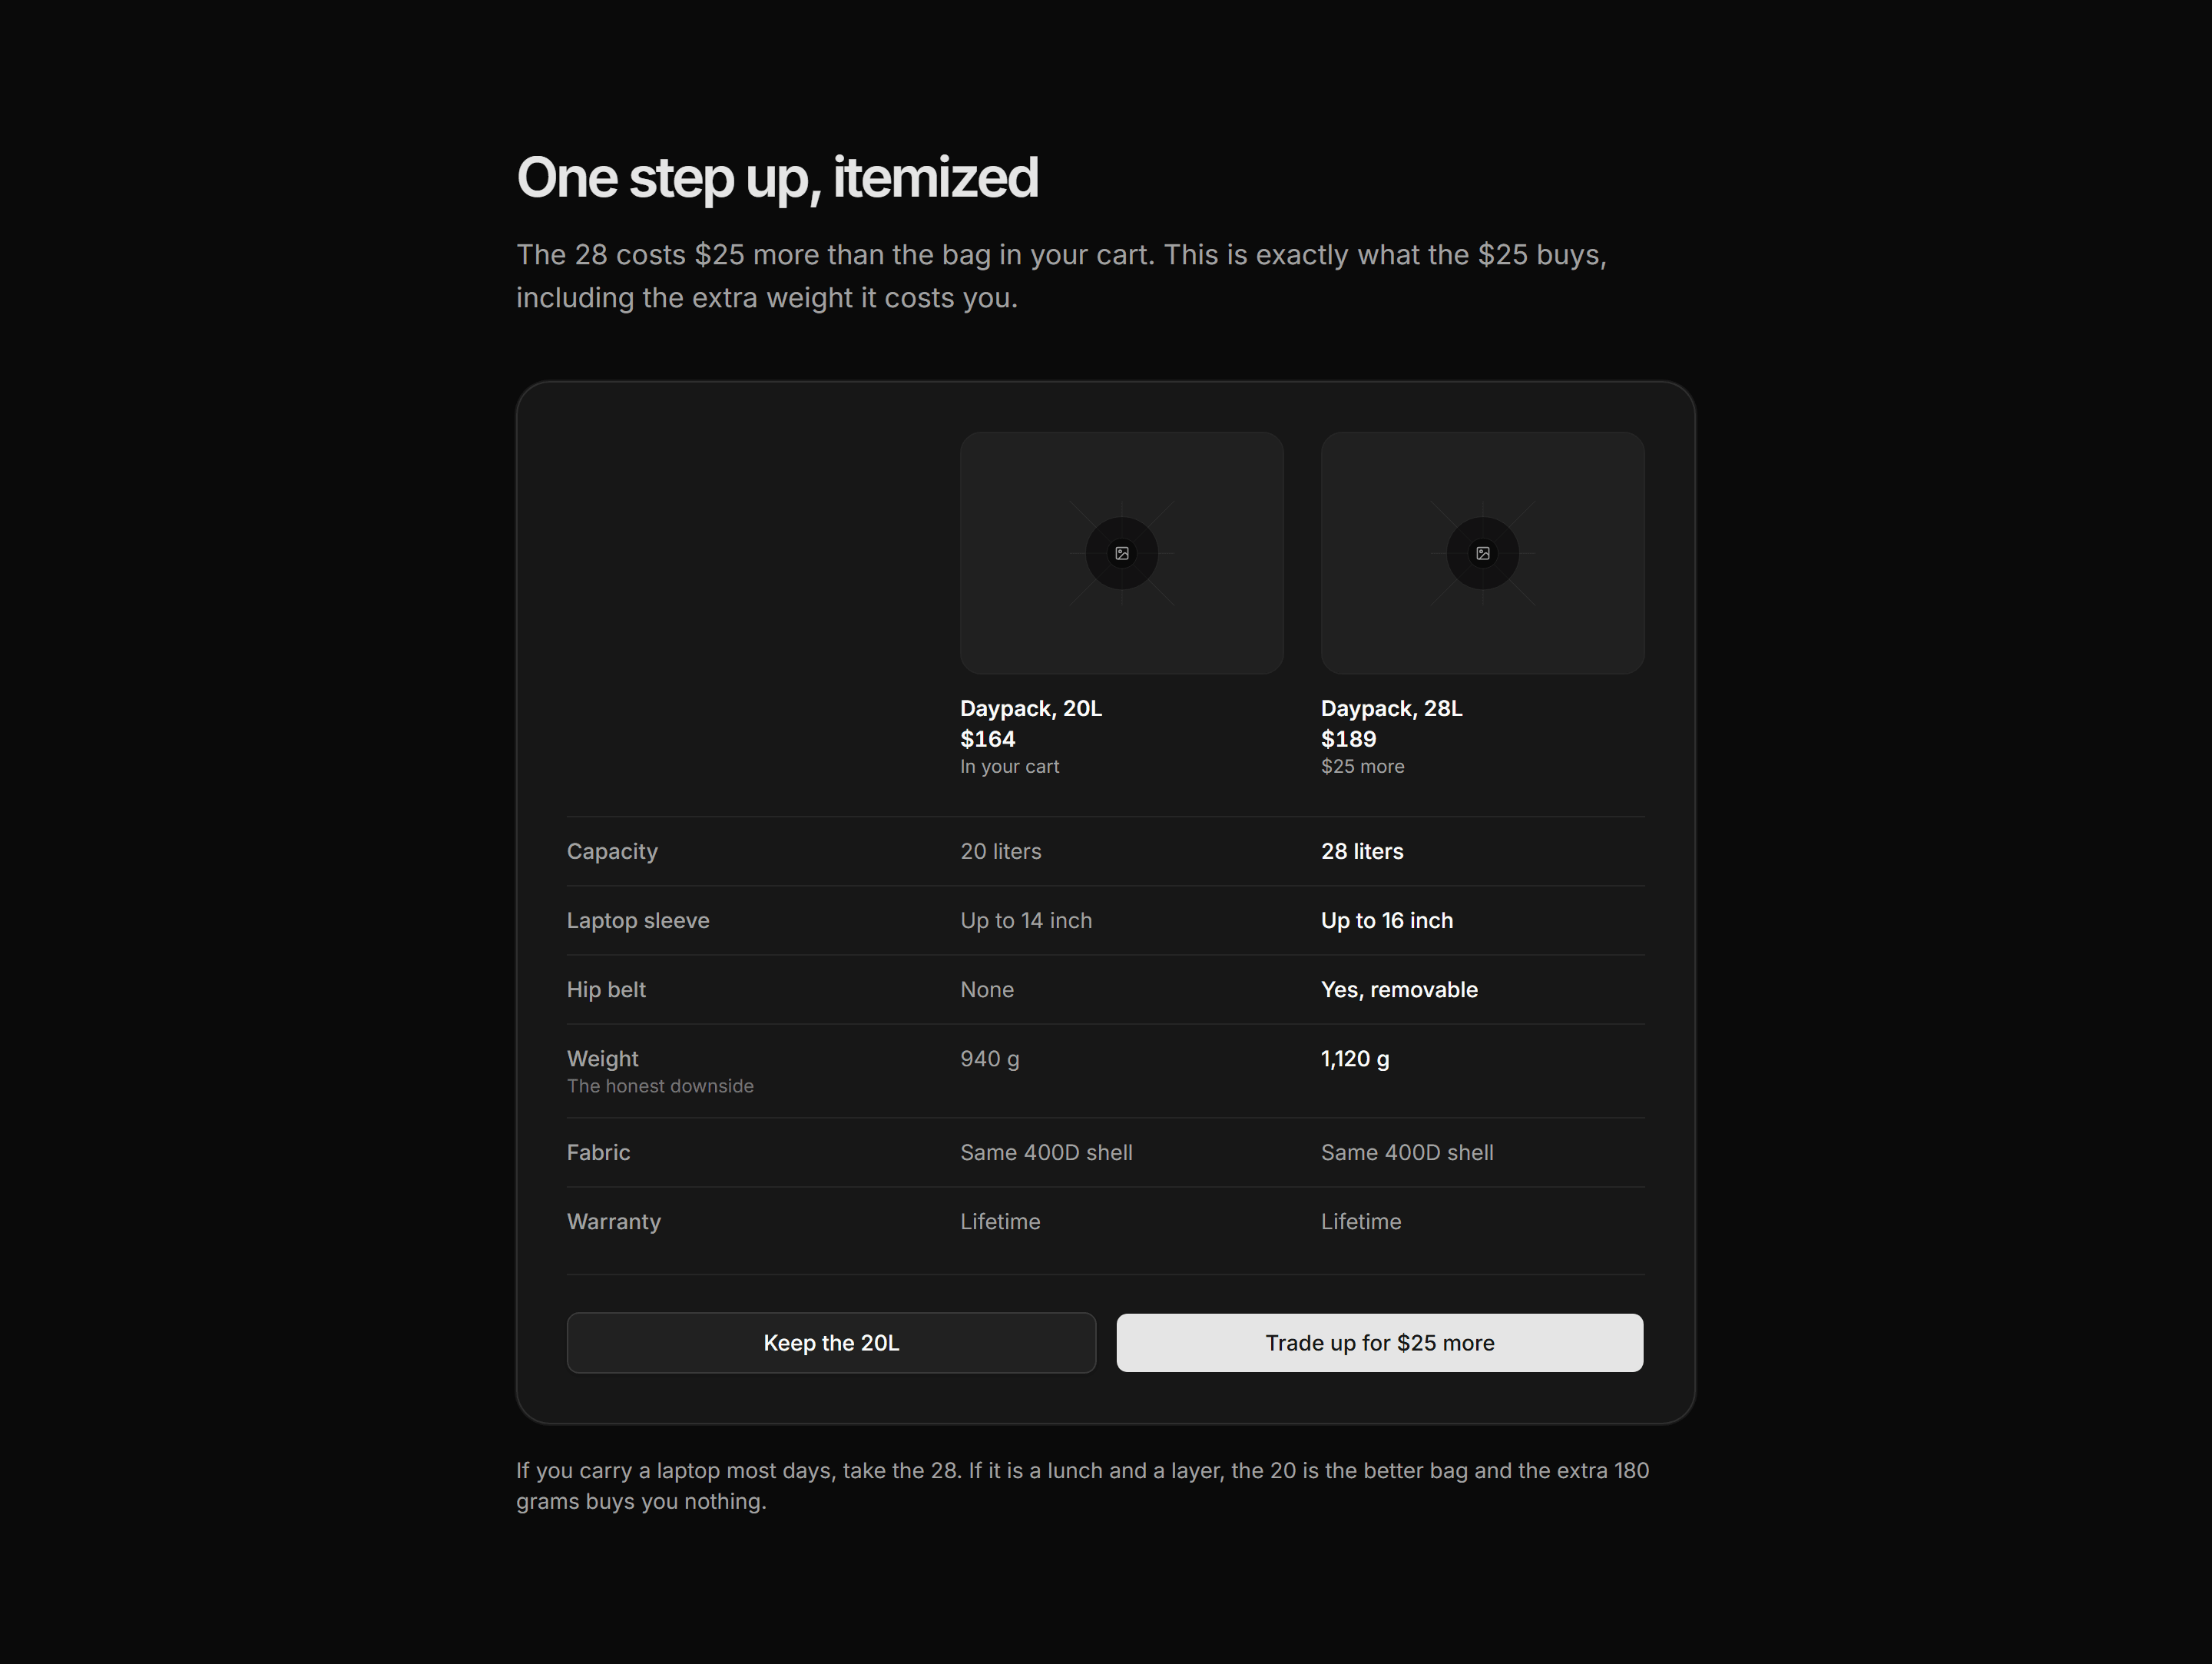Screen dimensions: 2212x1664
Task: Select the 28 liters capacity value
Action: [x=1362, y=852]
